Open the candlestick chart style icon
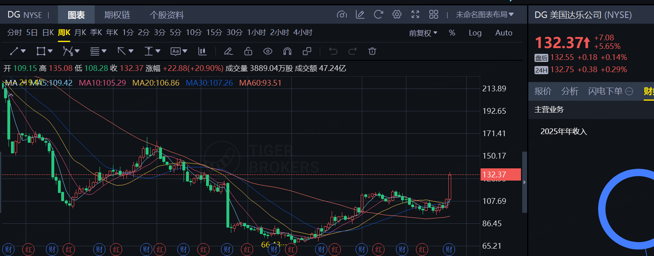Image resolution: width=654 pixels, height=256 pixels. (x=202, y=51)
